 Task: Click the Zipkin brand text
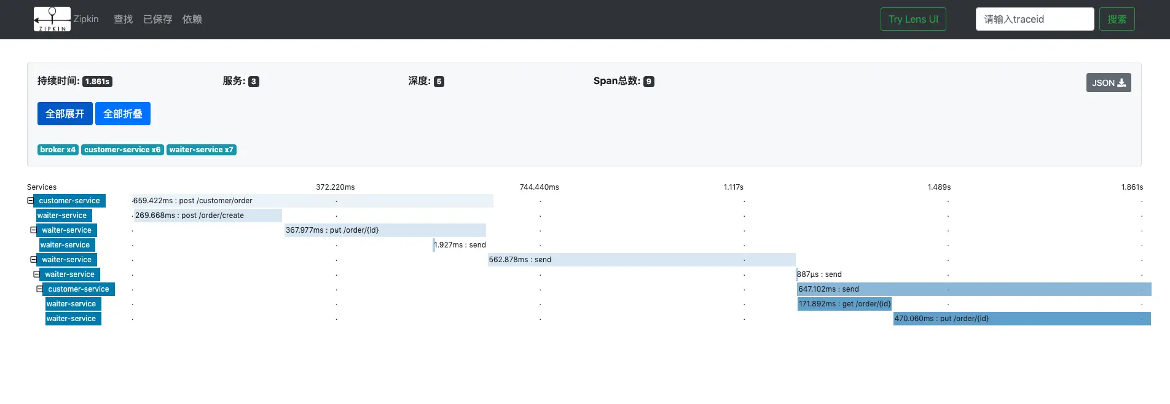pos(86,19)
